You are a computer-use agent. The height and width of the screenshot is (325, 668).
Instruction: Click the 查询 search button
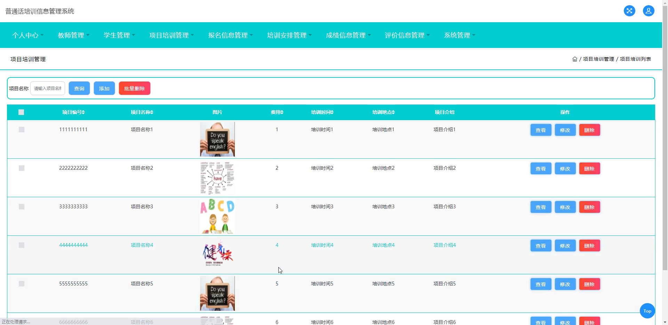point(79,88)
